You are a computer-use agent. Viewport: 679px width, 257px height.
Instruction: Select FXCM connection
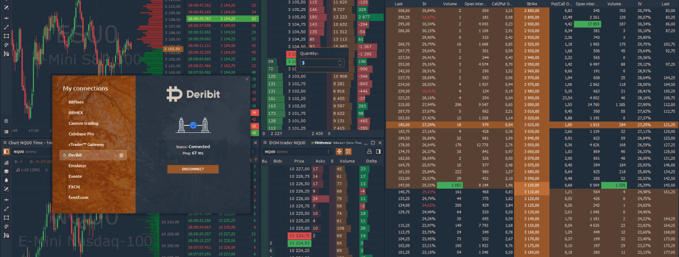click(75, 187)
